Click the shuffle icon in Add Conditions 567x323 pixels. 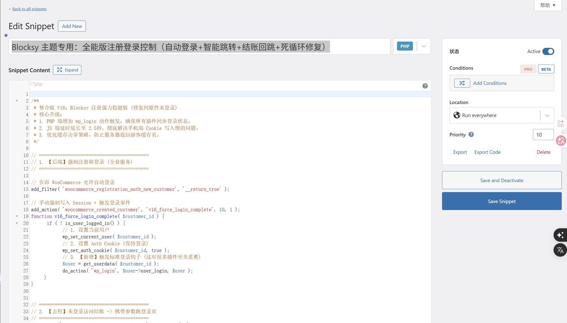462,83
